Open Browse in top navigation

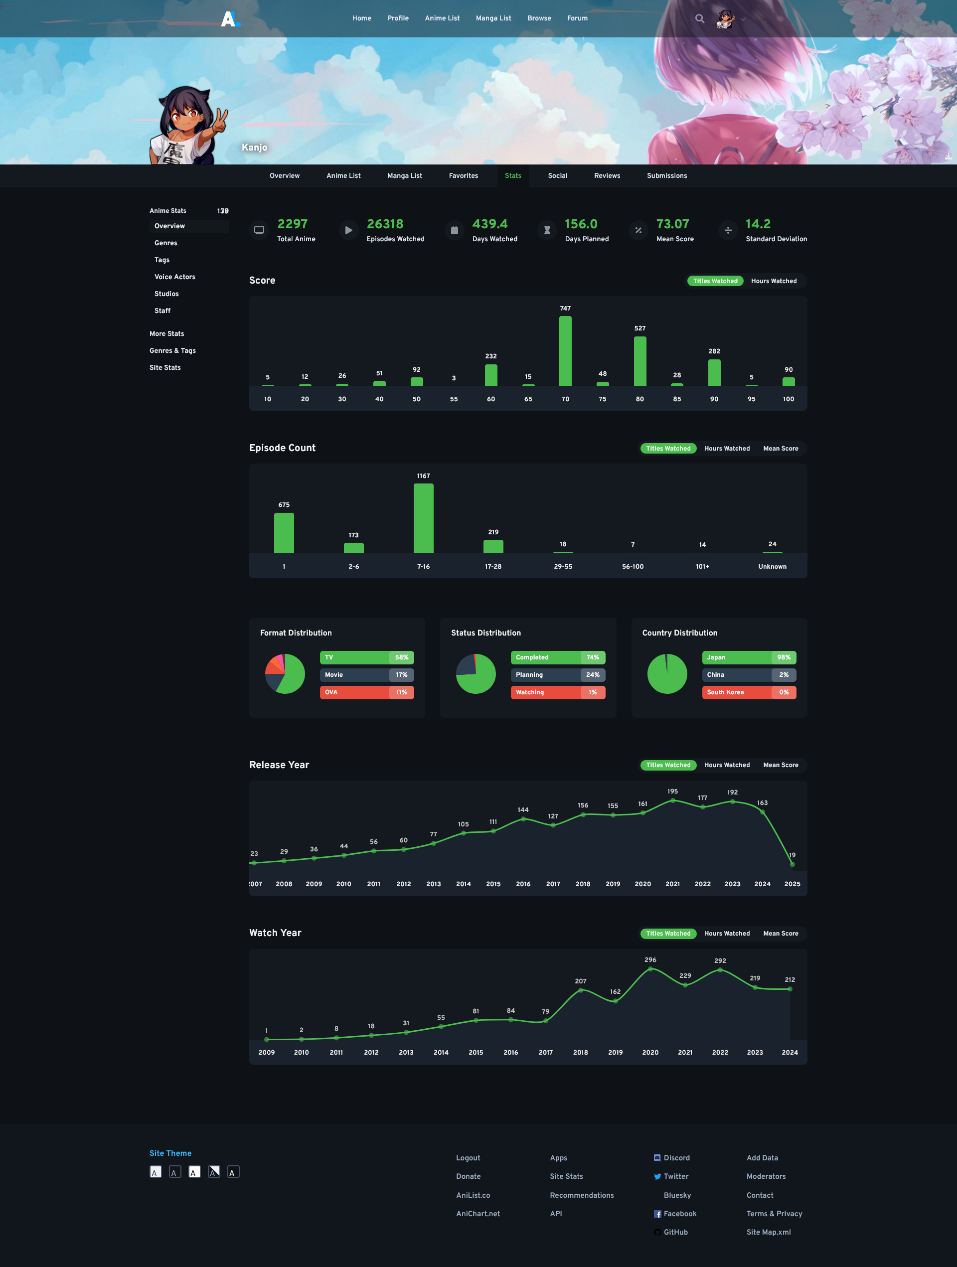538,18
